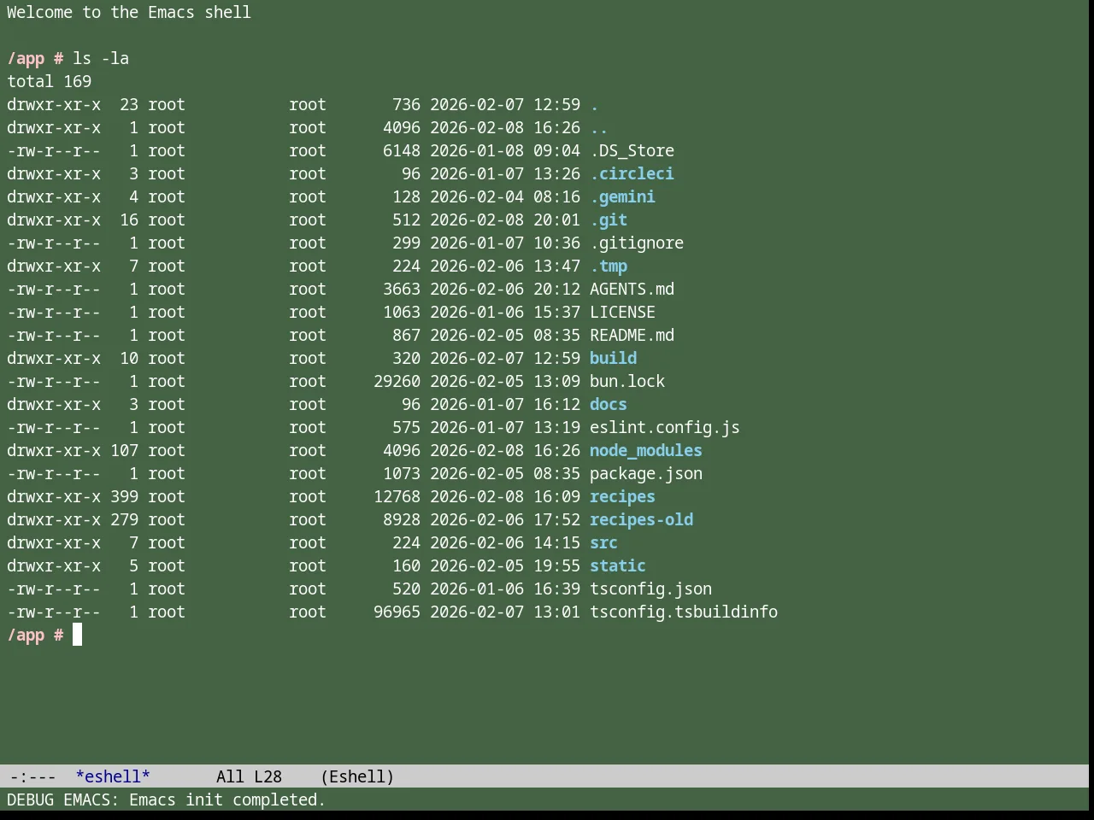Click the 2026-01-08 09:04 timestamp

(x=505, y=150)
